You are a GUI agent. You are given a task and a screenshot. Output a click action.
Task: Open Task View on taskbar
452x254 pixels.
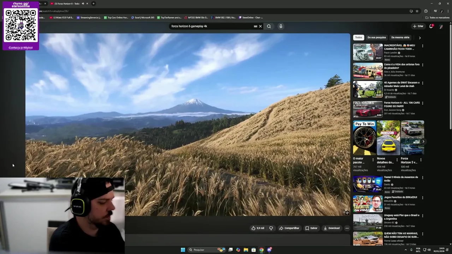click(231, 250)
